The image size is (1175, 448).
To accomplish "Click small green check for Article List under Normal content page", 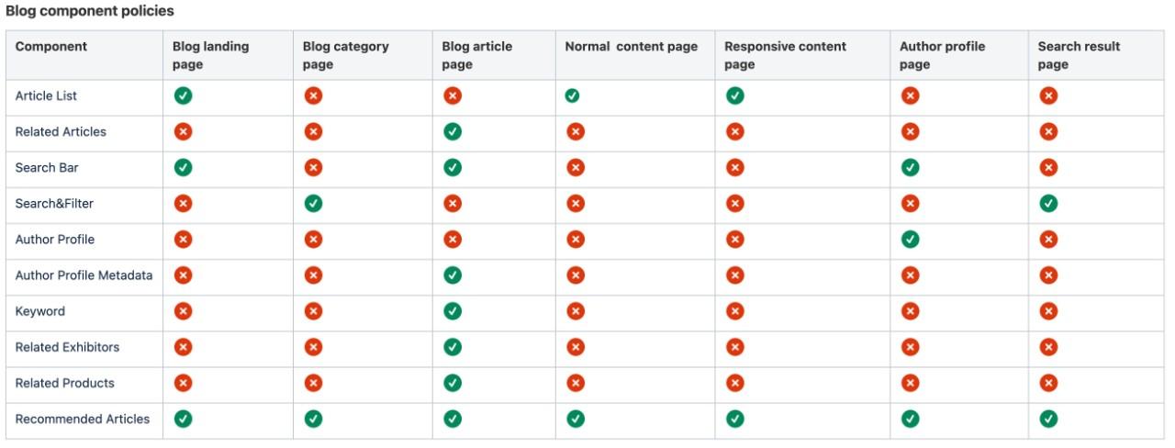I will pyautogui.click(x=572, y=95).
